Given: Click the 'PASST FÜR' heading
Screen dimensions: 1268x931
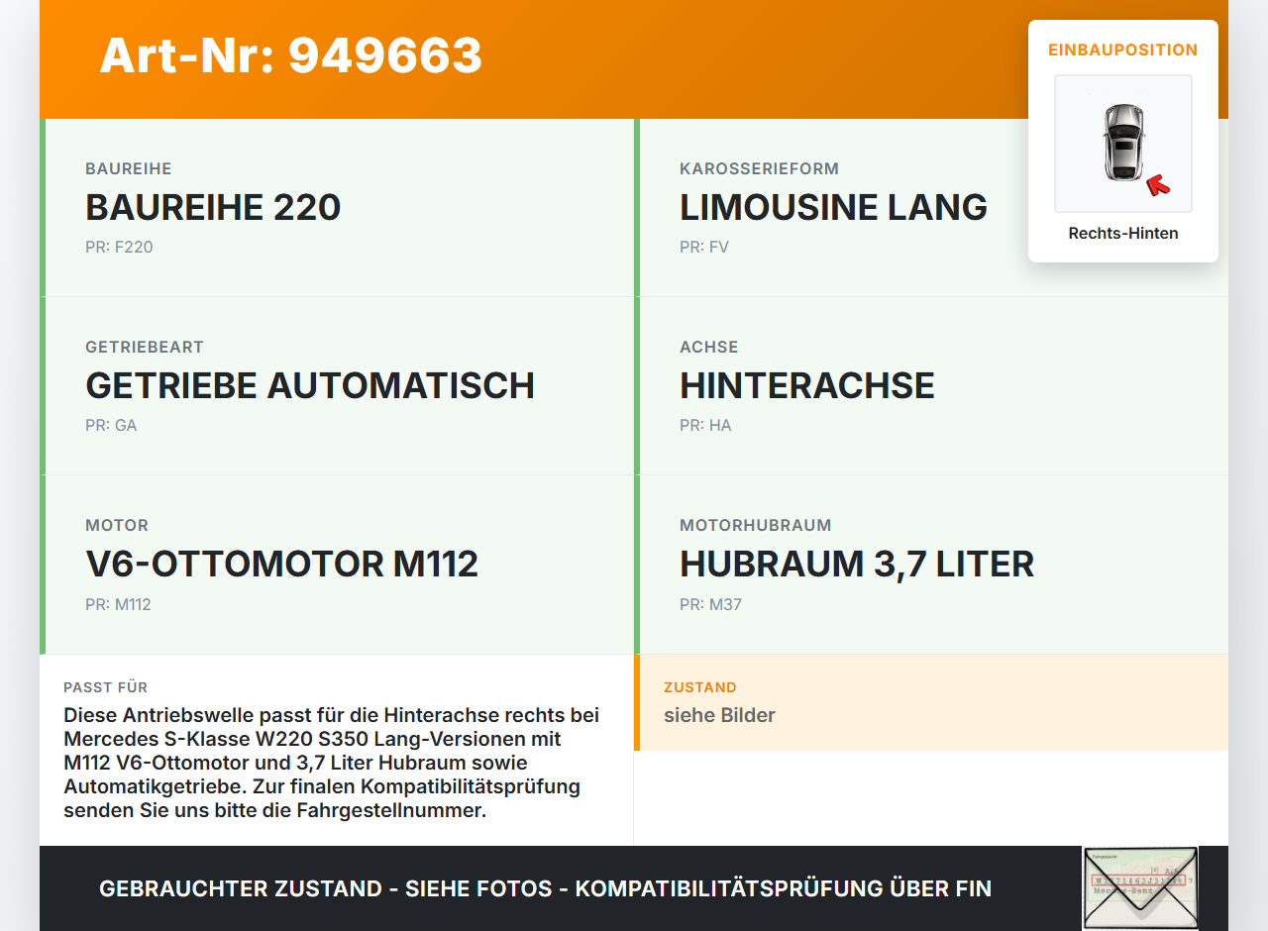Looking at the screenshot, I should (x=106, y=687).
